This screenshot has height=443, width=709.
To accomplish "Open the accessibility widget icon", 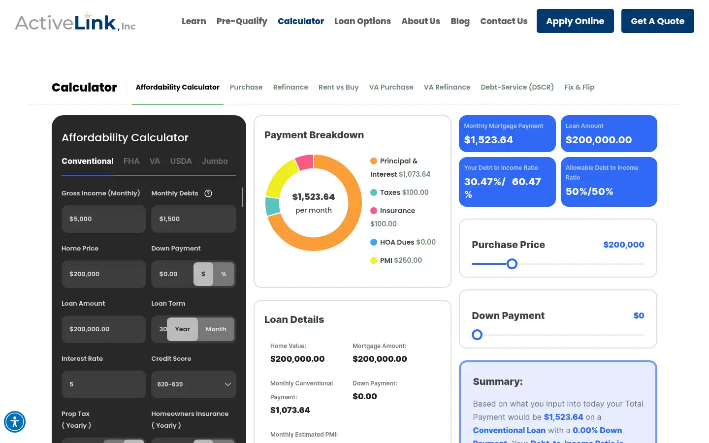I will click(x=15, y=422).
